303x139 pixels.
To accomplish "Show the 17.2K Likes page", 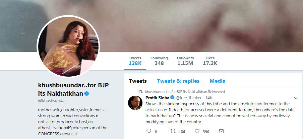I will click(210, 61).
